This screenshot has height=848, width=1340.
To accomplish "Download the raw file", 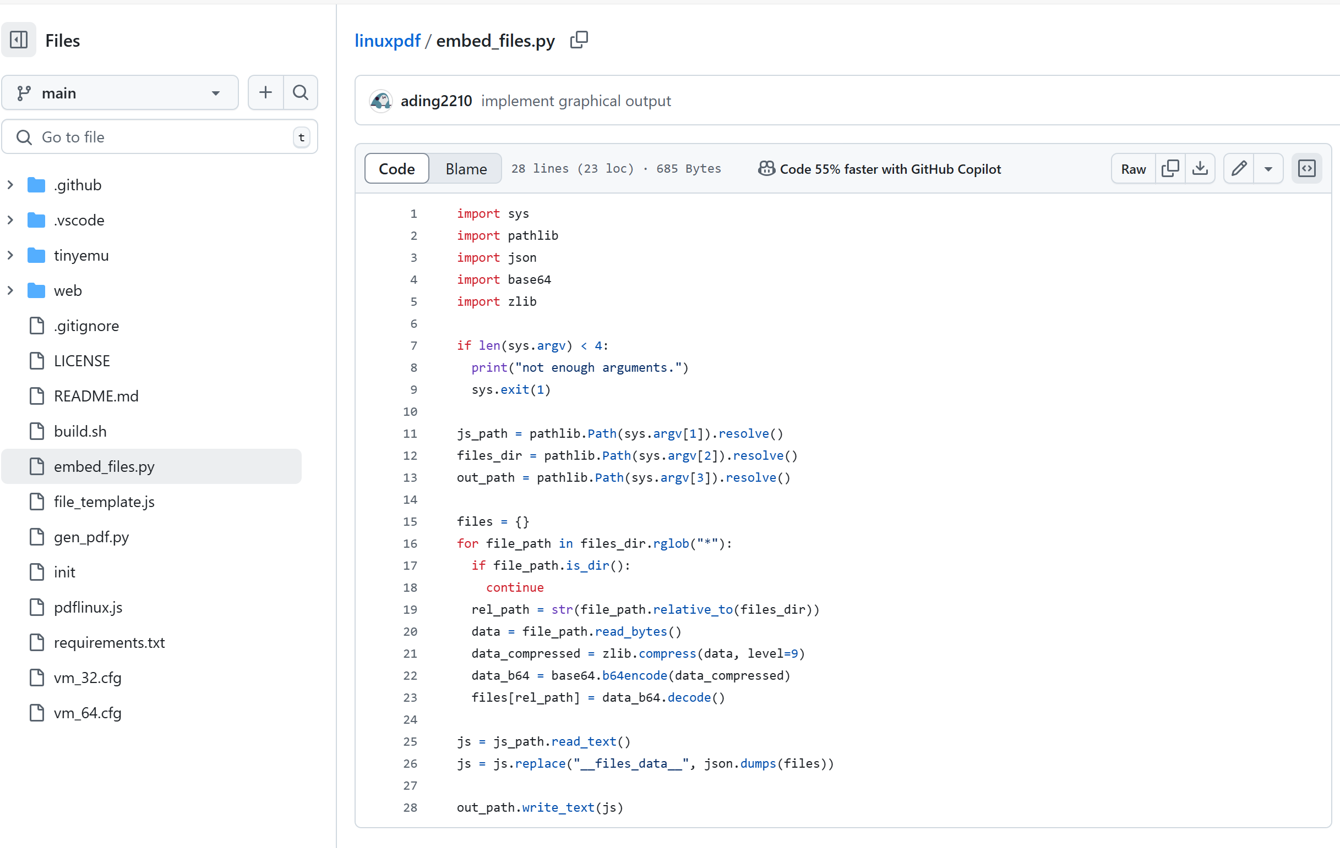I will pyautogui.click(x=1200, y=168).
